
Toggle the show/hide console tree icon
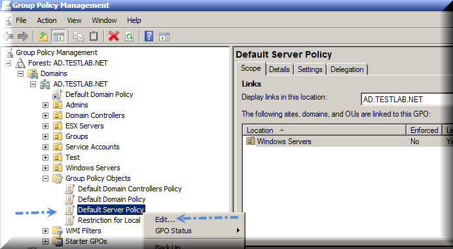pos(59,37)
